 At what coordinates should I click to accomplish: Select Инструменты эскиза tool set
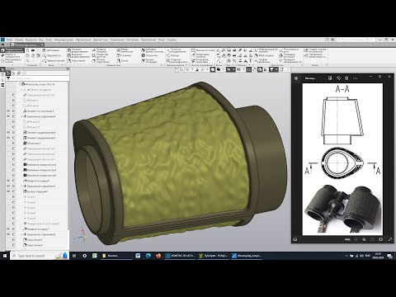[12, 60]
